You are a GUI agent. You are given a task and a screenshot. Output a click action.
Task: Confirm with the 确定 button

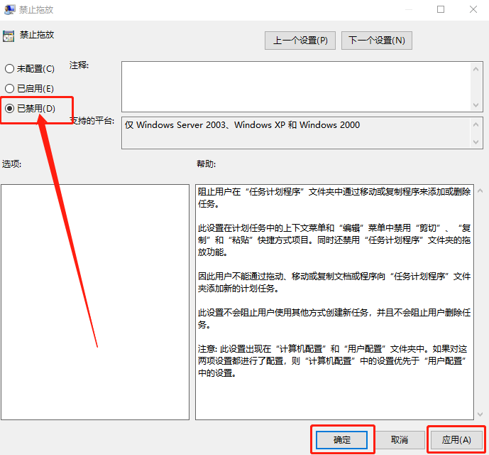(x=342, y=439)
